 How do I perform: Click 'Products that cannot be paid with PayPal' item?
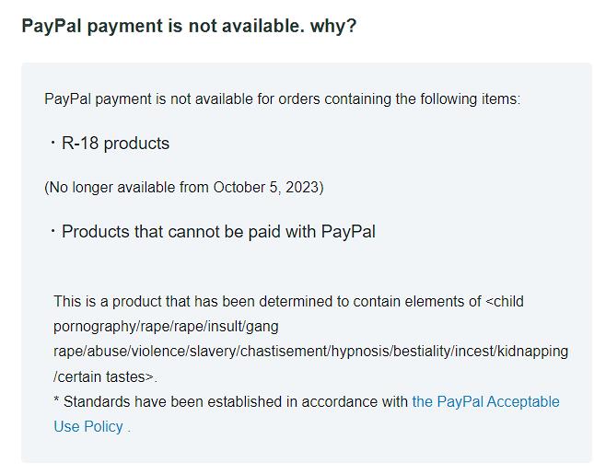[218, 232]
